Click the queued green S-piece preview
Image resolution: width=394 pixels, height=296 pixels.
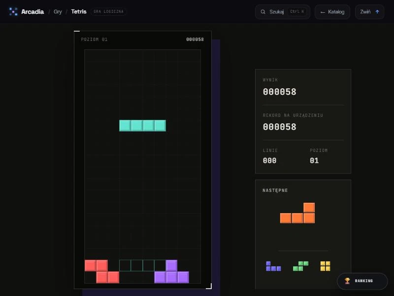click(x=300, y=266)
